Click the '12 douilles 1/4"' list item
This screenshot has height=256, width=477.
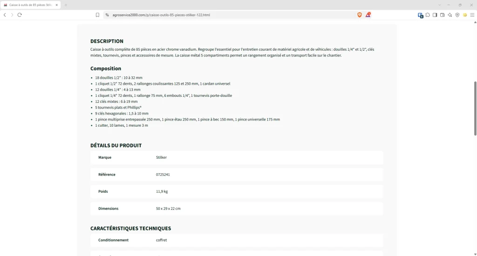click(x=118, y=89)
